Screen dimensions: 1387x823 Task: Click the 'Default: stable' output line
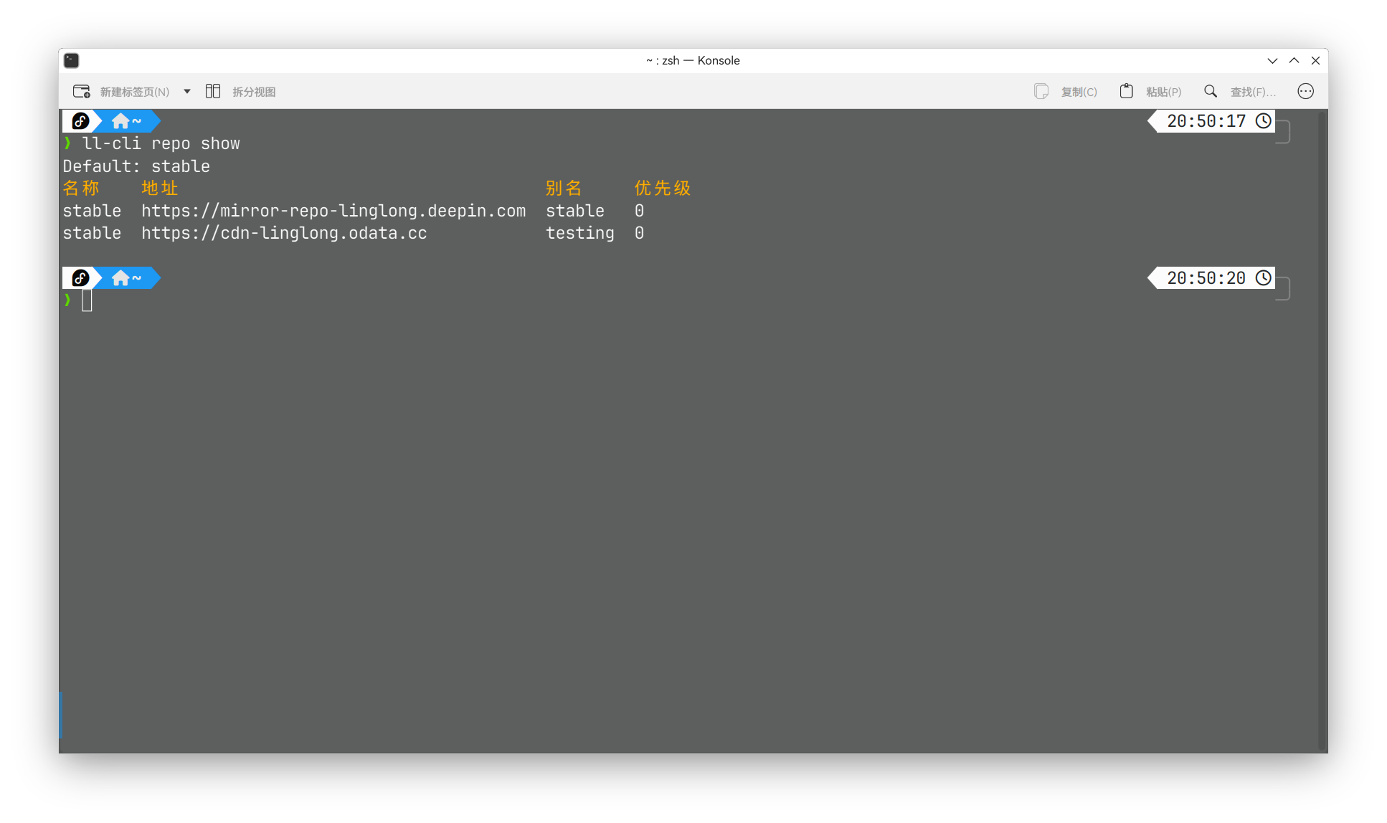(x=136, y=166)
